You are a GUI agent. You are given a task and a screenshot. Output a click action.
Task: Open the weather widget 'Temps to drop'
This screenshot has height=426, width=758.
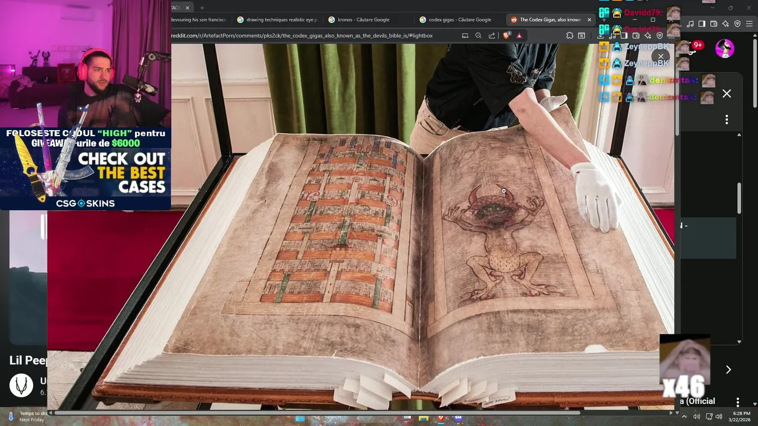coord(27,417)
